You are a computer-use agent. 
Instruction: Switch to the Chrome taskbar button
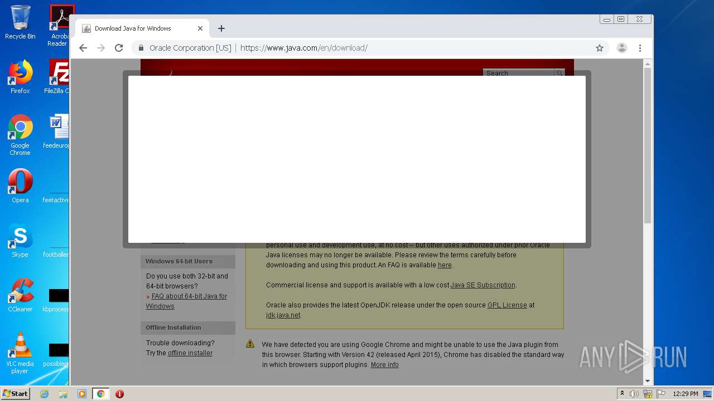pyautogui.click(x=101, y=394)
